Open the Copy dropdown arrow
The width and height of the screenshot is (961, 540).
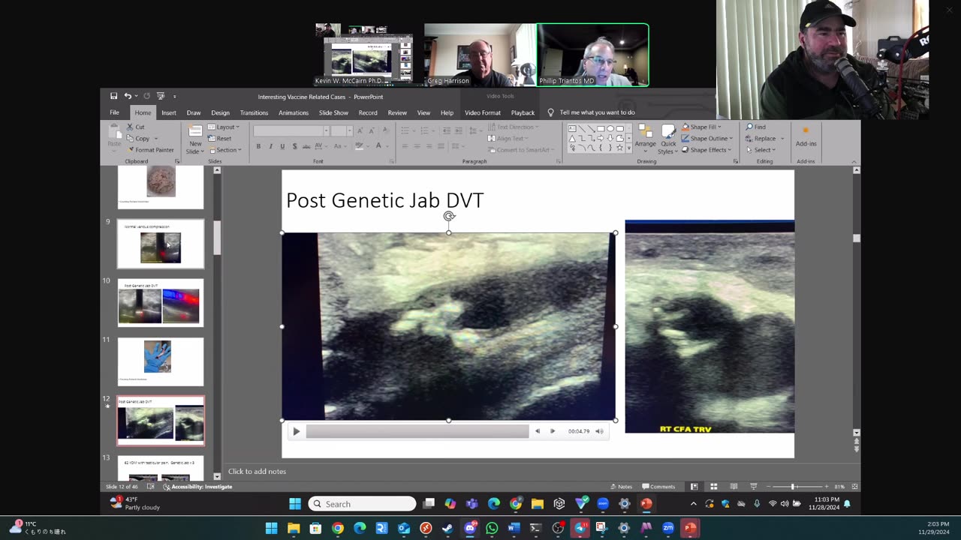tap(156, 139)
